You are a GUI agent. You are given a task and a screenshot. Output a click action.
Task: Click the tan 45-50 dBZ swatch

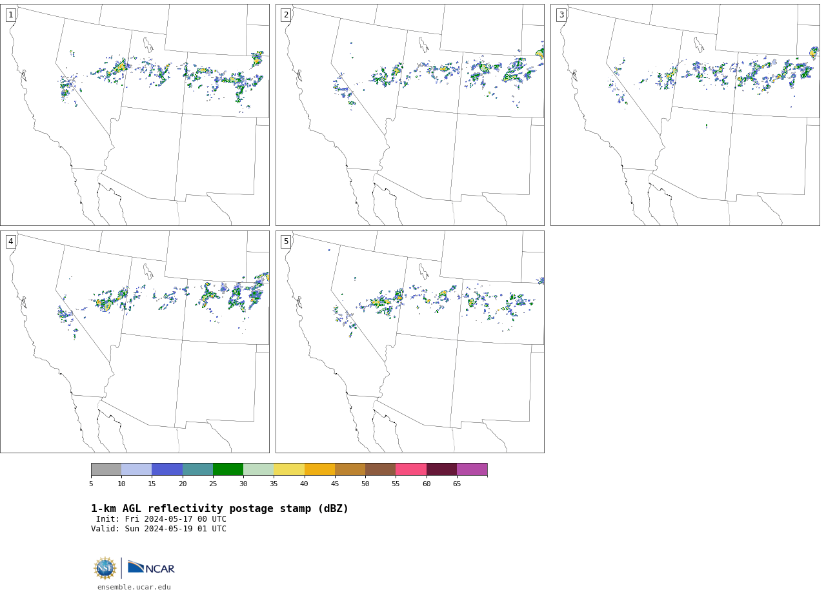(350, 469)
